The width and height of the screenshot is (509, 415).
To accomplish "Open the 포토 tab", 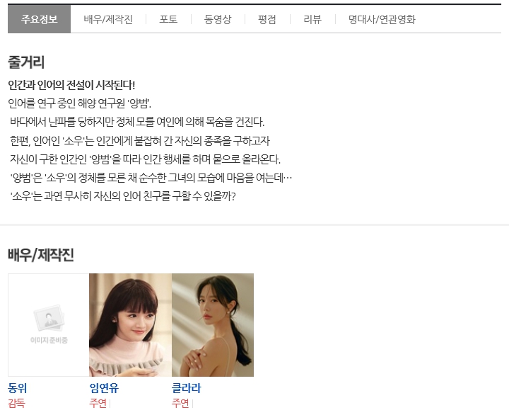I will (x=168, y=19).
